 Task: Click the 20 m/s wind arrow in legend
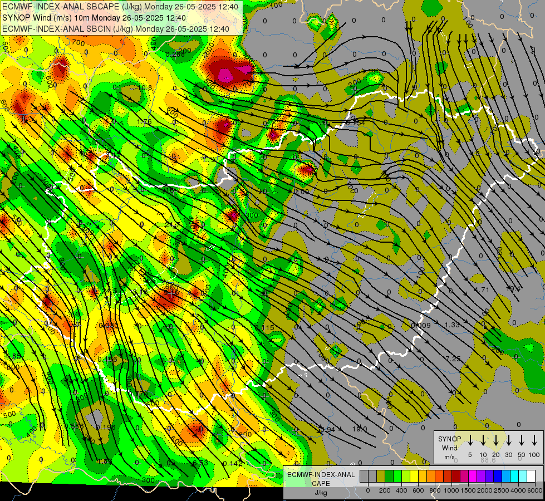point(496,440)
